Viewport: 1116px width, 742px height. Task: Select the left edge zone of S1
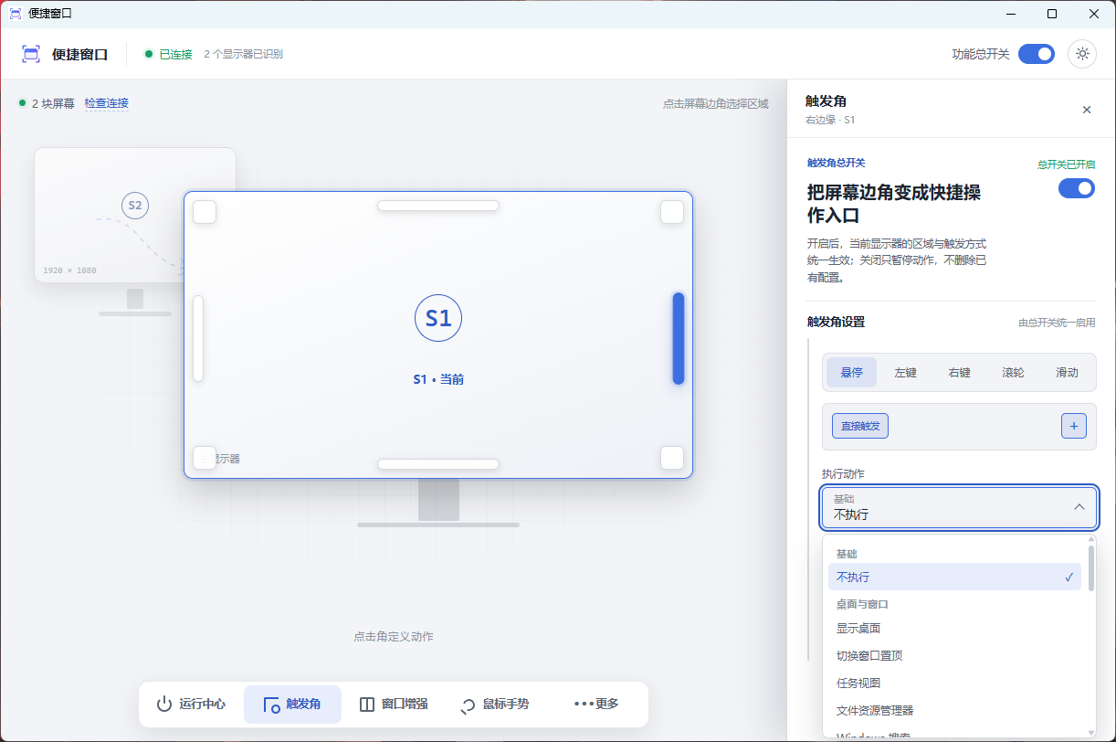[198, 338]
